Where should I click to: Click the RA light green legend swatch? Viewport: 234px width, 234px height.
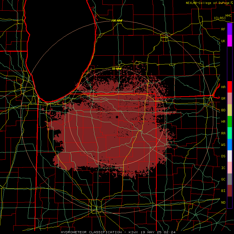click(x=230, y=133)
